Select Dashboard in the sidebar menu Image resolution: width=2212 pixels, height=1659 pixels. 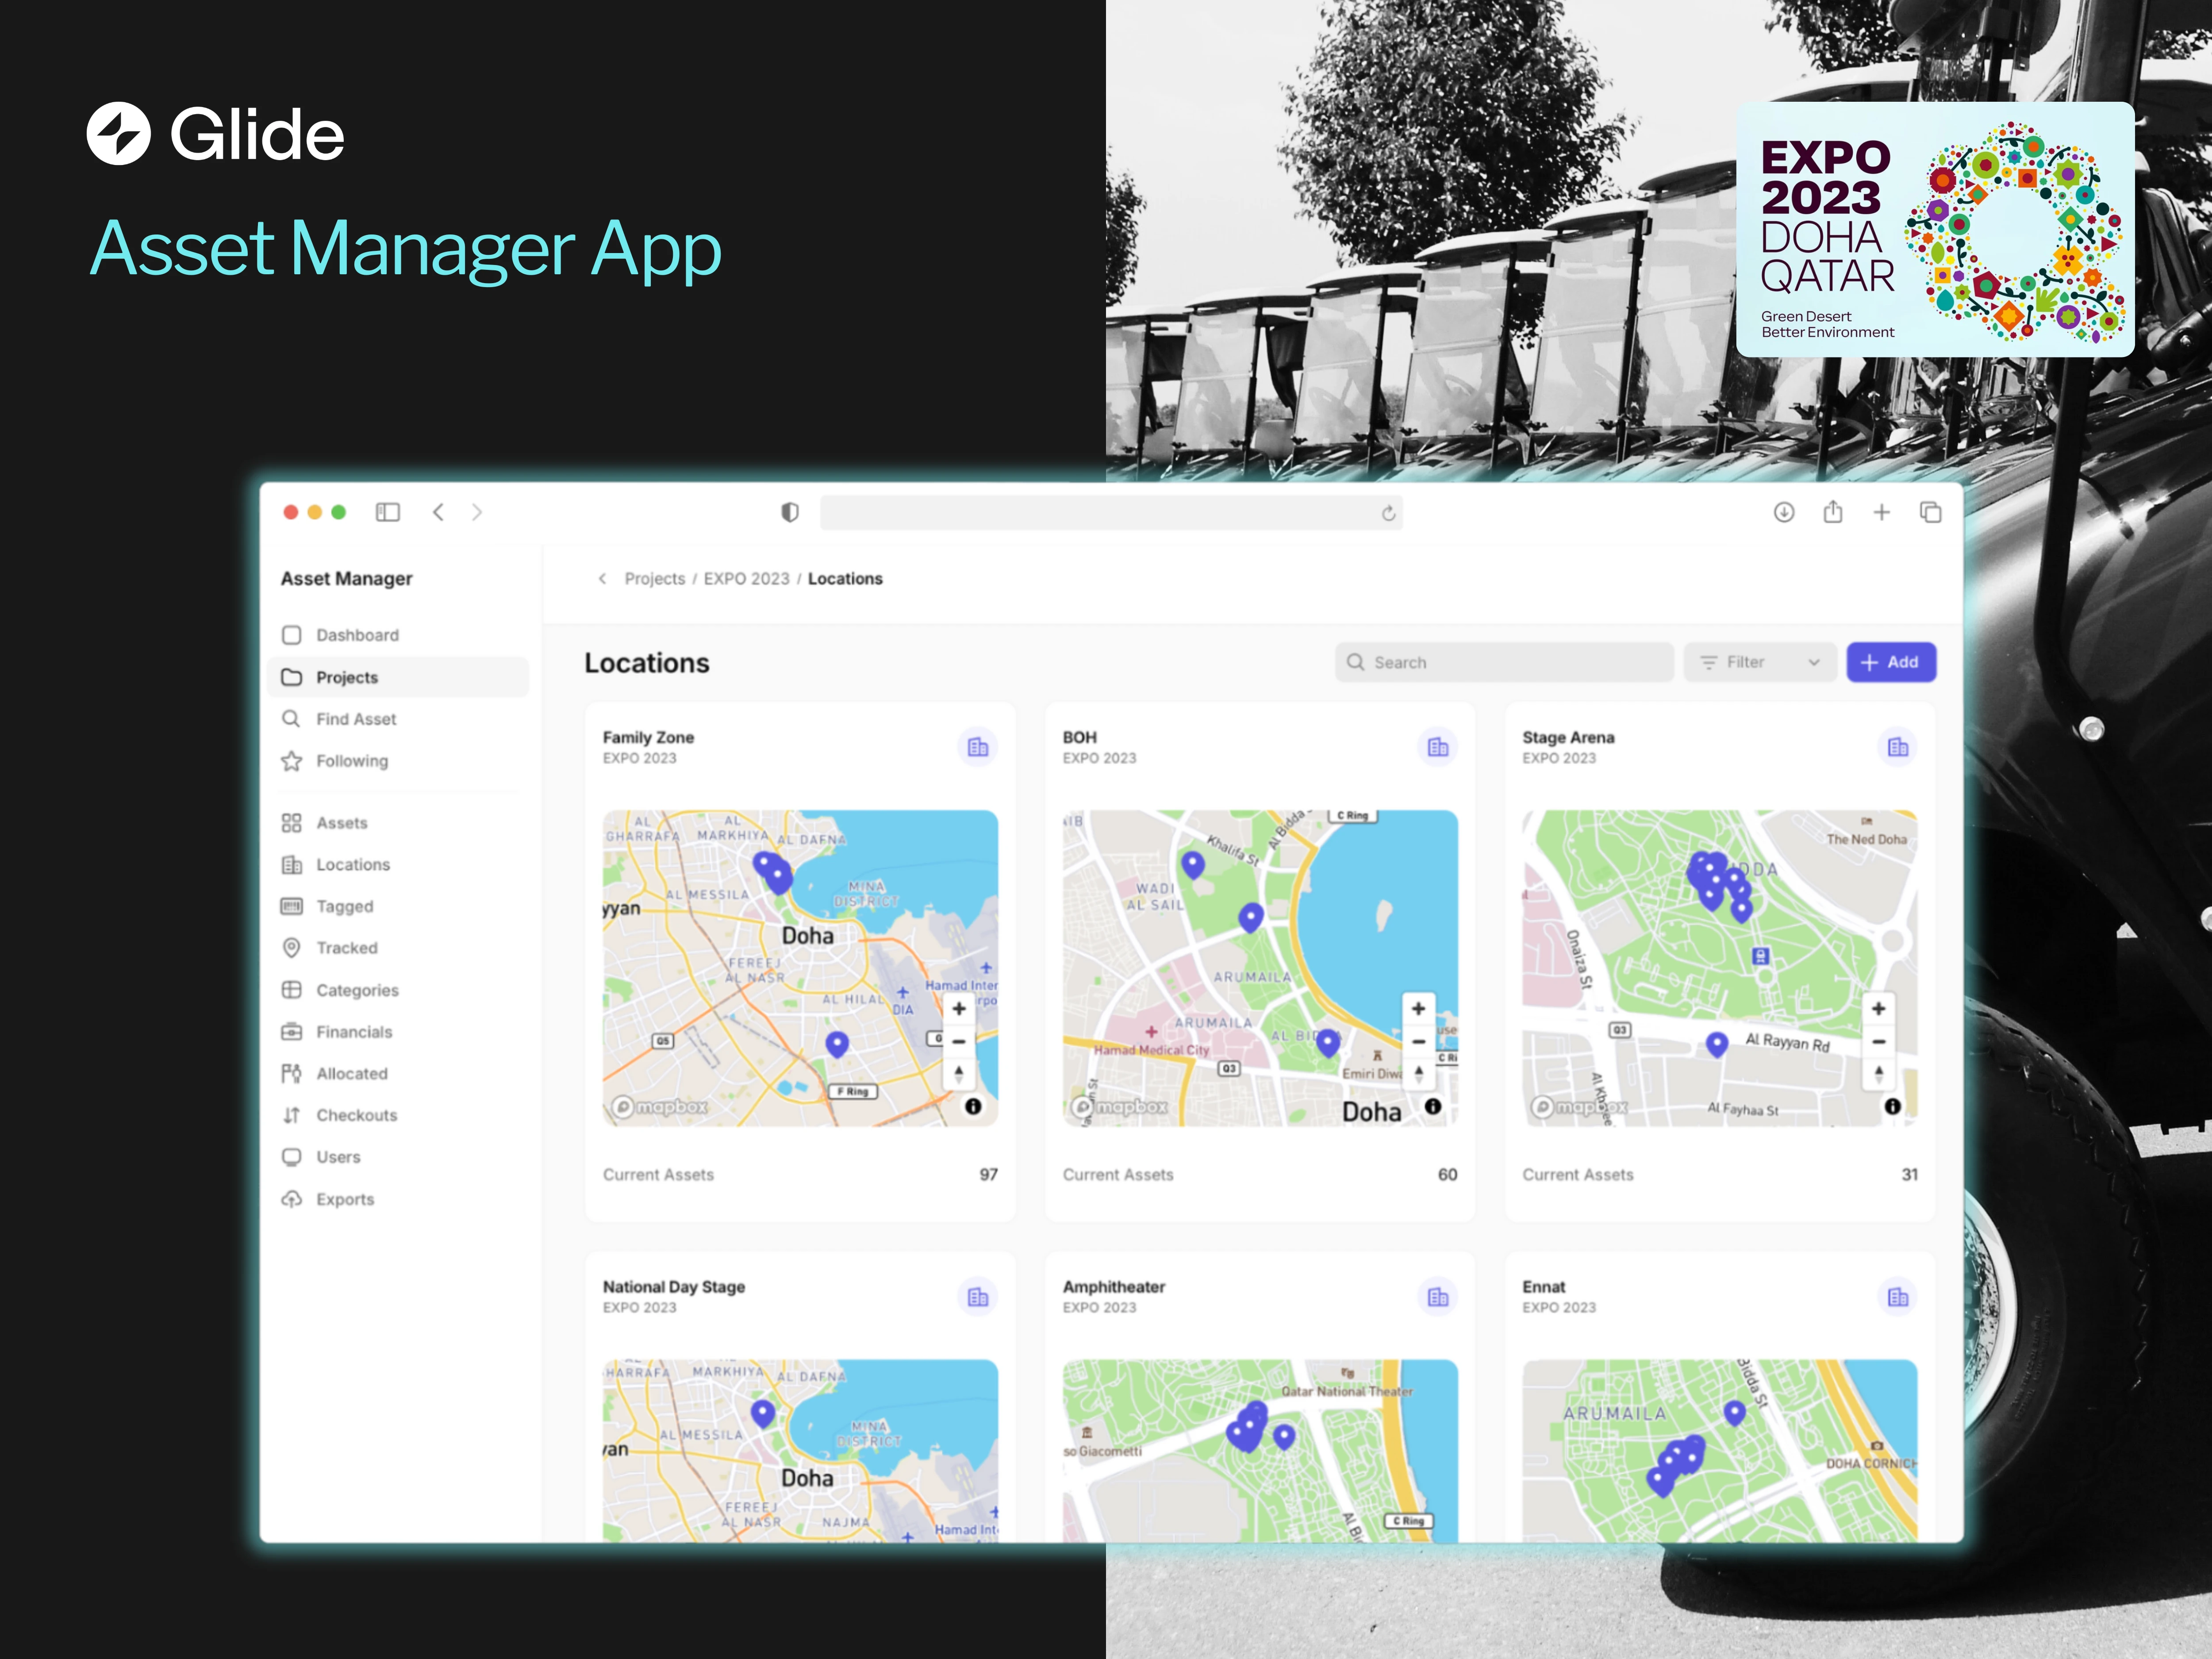(x=357, y=635)
